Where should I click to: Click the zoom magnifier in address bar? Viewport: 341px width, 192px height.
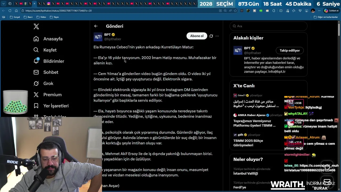pos(225,11)
